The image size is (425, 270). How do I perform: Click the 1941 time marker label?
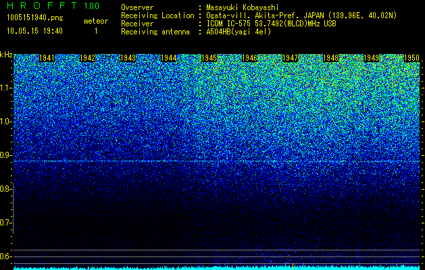pyautogui.click(x=47, y=58)
